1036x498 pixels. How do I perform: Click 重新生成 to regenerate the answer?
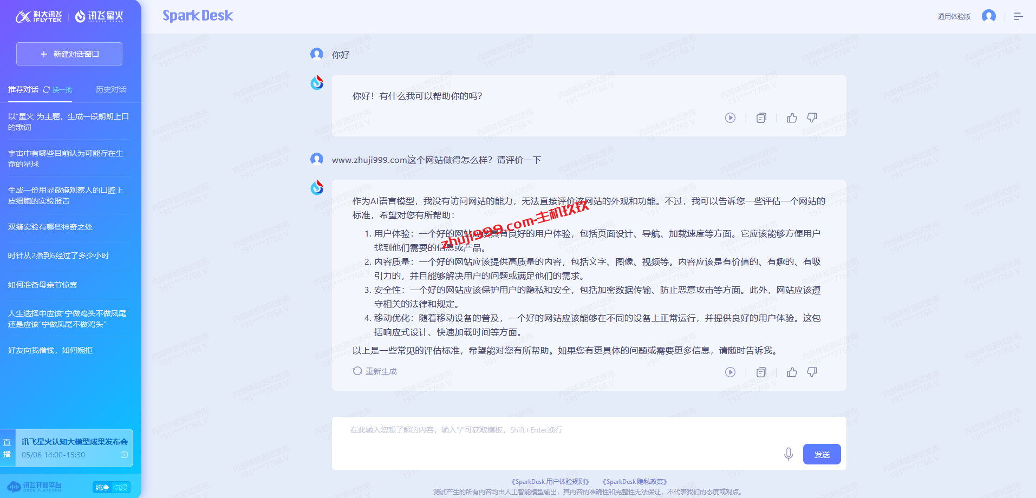click(x=375, y=371)
